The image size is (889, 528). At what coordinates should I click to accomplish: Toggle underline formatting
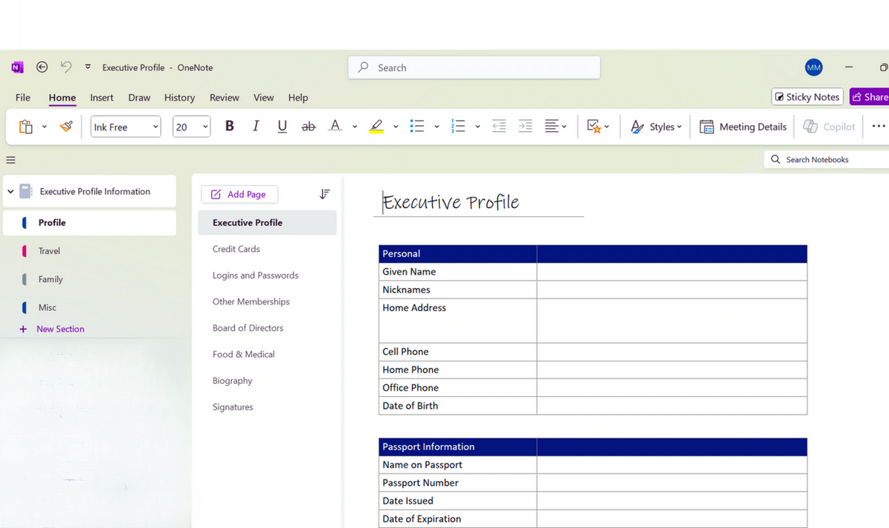(x=282, y=126)
